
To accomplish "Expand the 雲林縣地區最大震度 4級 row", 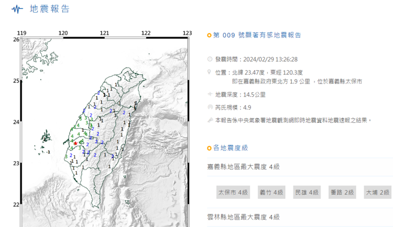I will 300,217.
